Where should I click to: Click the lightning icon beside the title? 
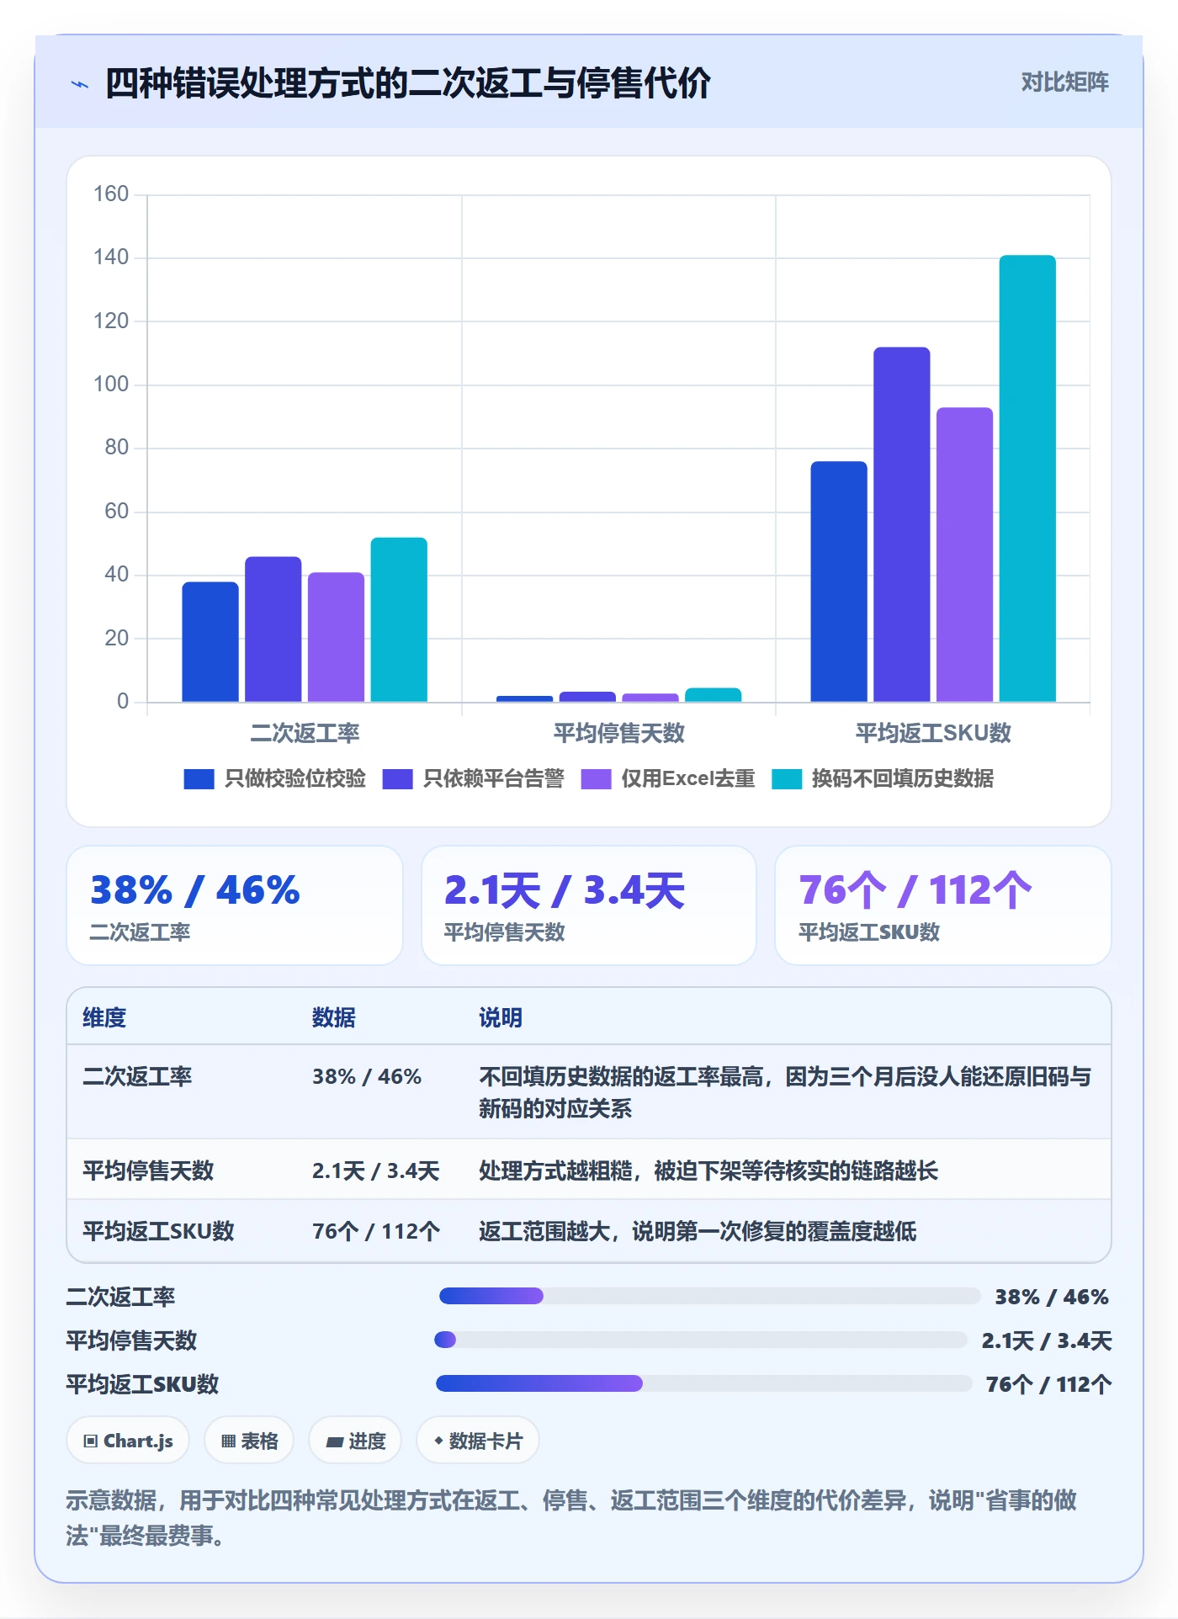tap(80, 84)
